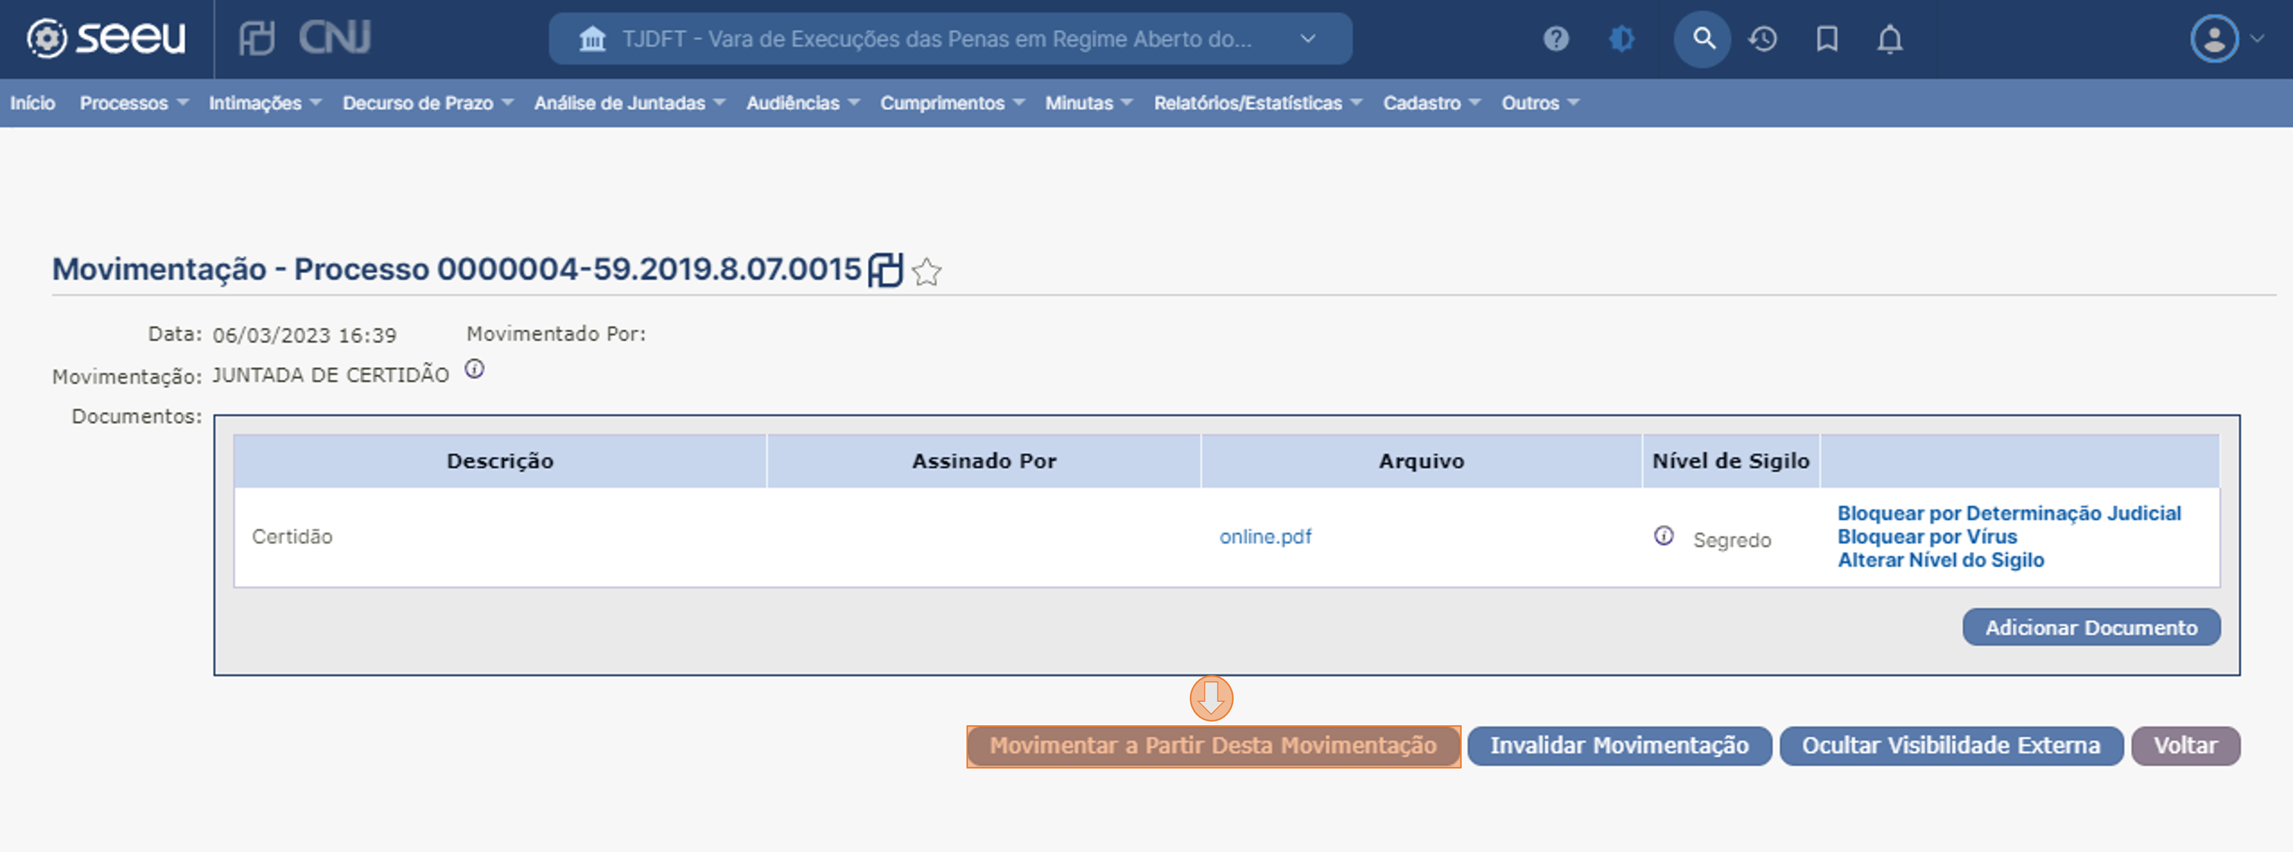The width and height of the screenshot is (2293, 852).
Task: Click the date 06/03/2023 16:39
Action: 304,335
